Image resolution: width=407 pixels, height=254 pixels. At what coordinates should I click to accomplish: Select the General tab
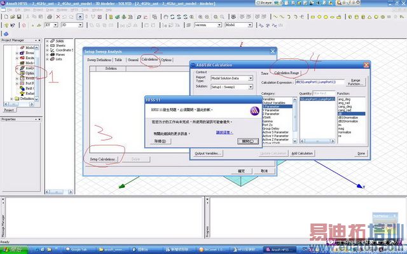pyautogui.click(x=133, y=60)
